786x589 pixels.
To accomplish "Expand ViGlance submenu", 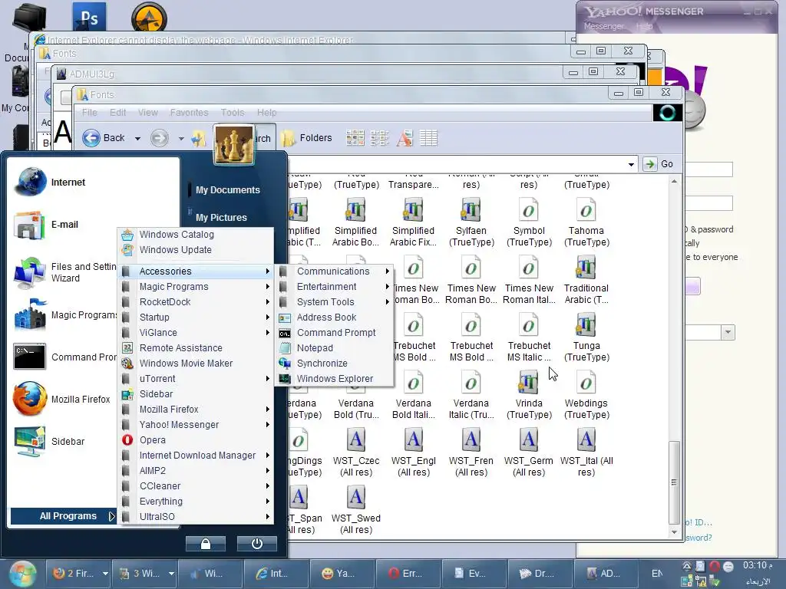I will (x=196, y=333).
